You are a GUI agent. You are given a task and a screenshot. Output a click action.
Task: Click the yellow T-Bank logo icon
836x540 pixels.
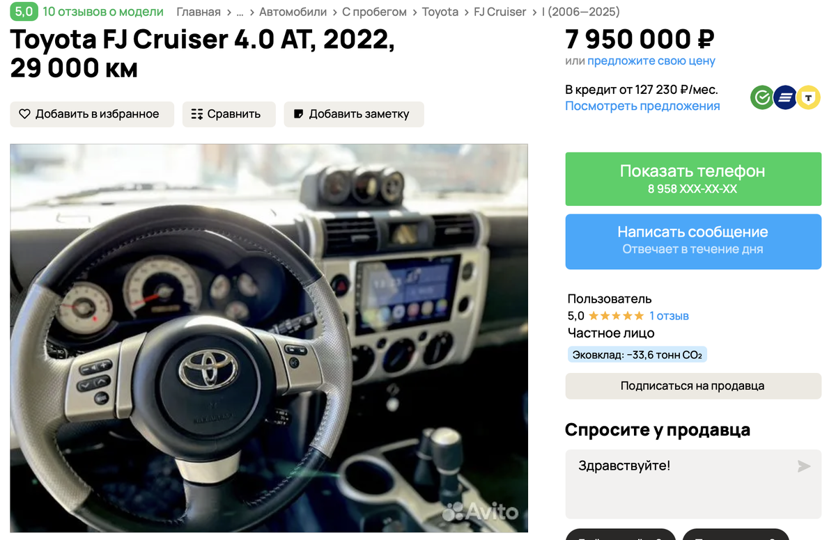808,98
